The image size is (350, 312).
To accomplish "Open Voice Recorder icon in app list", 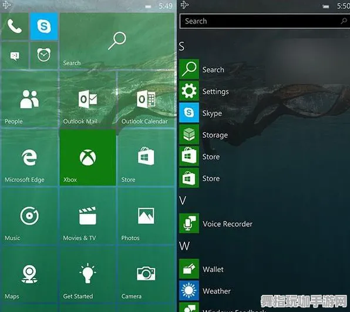I will (189, 223).
